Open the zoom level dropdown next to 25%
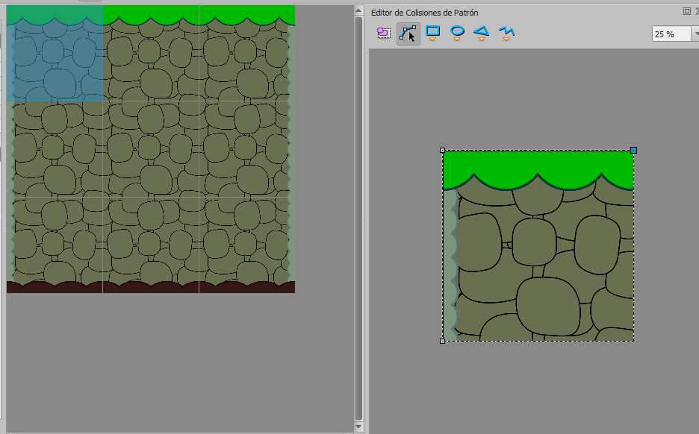The width and height of the screenshot is (699, 434). tap(695, 34)
